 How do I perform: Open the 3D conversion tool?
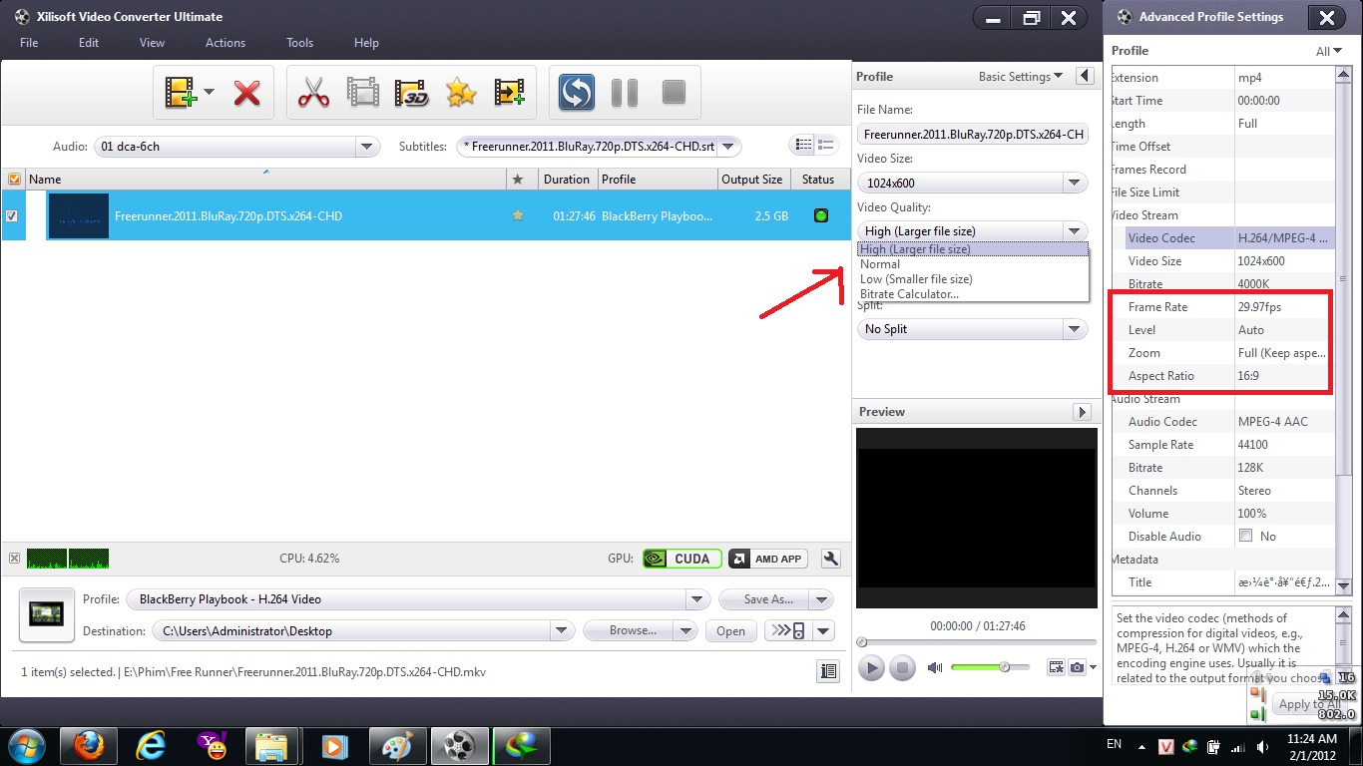click(412, 93)
